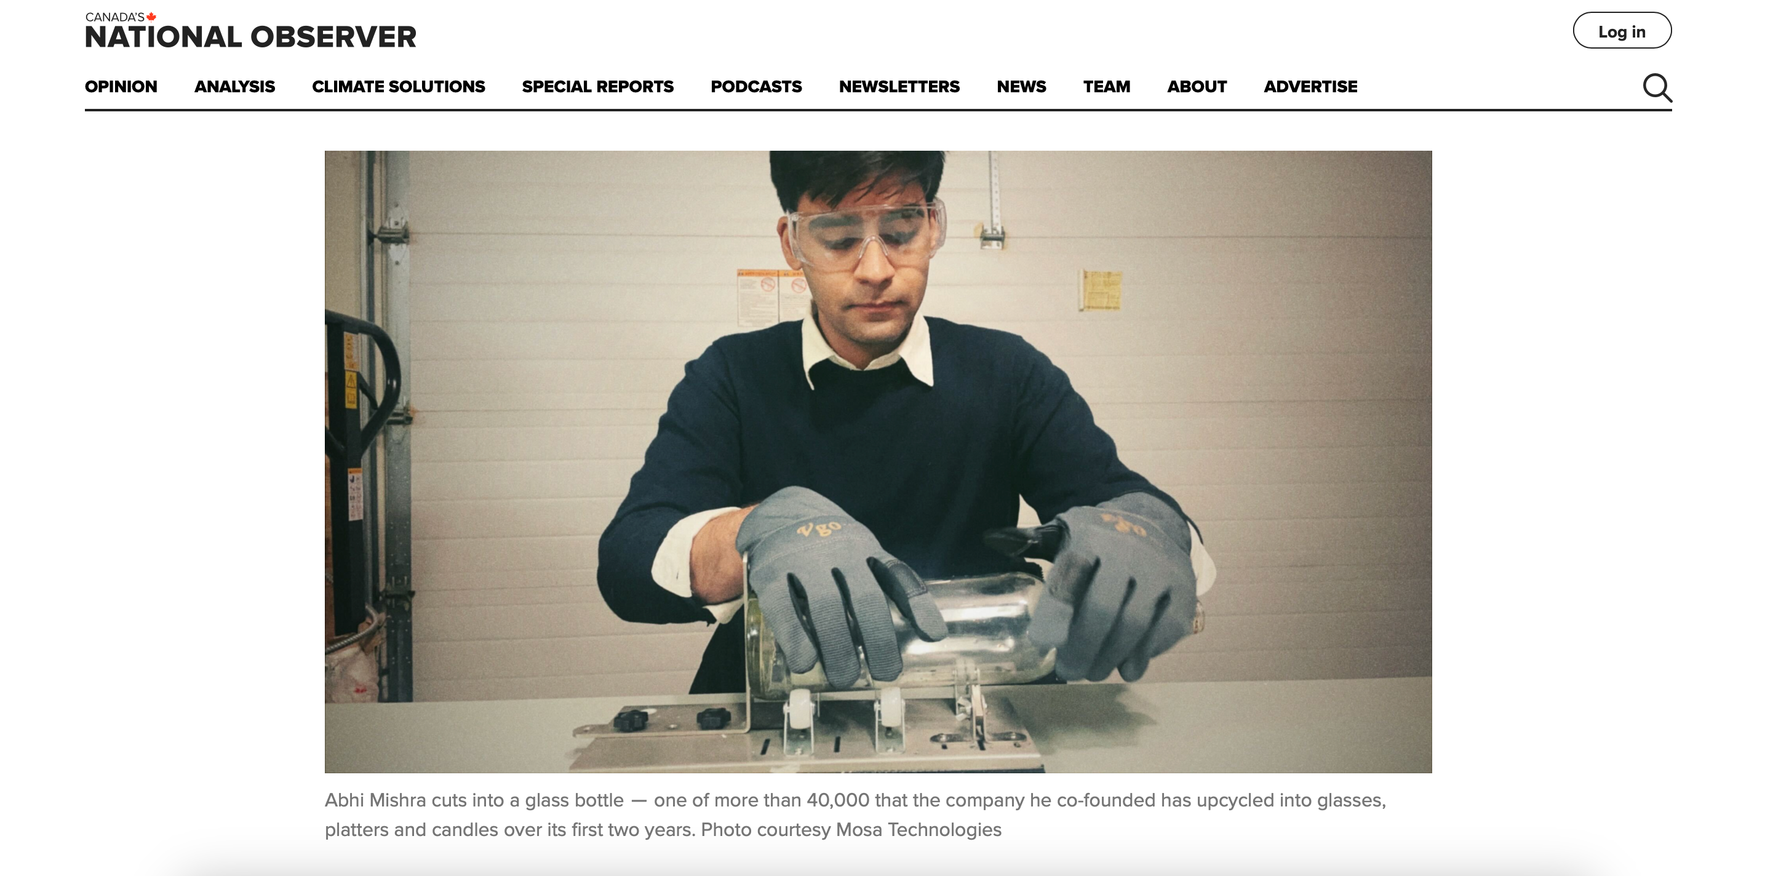Open Special Reports from nav bar
Screen dimensions: 1781x876
(x=597, y=86)
